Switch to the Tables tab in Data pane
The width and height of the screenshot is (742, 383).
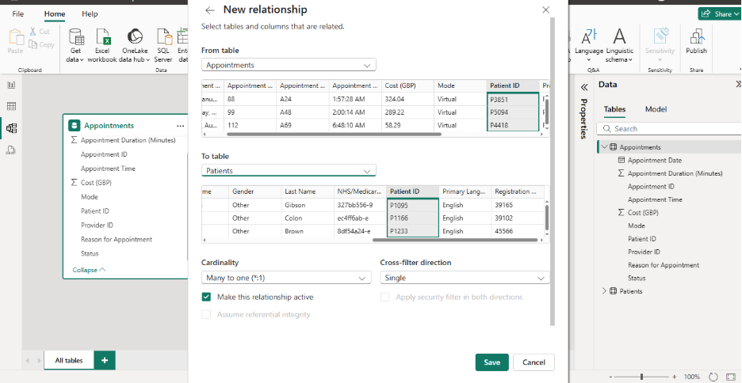(x=614, y=109)
